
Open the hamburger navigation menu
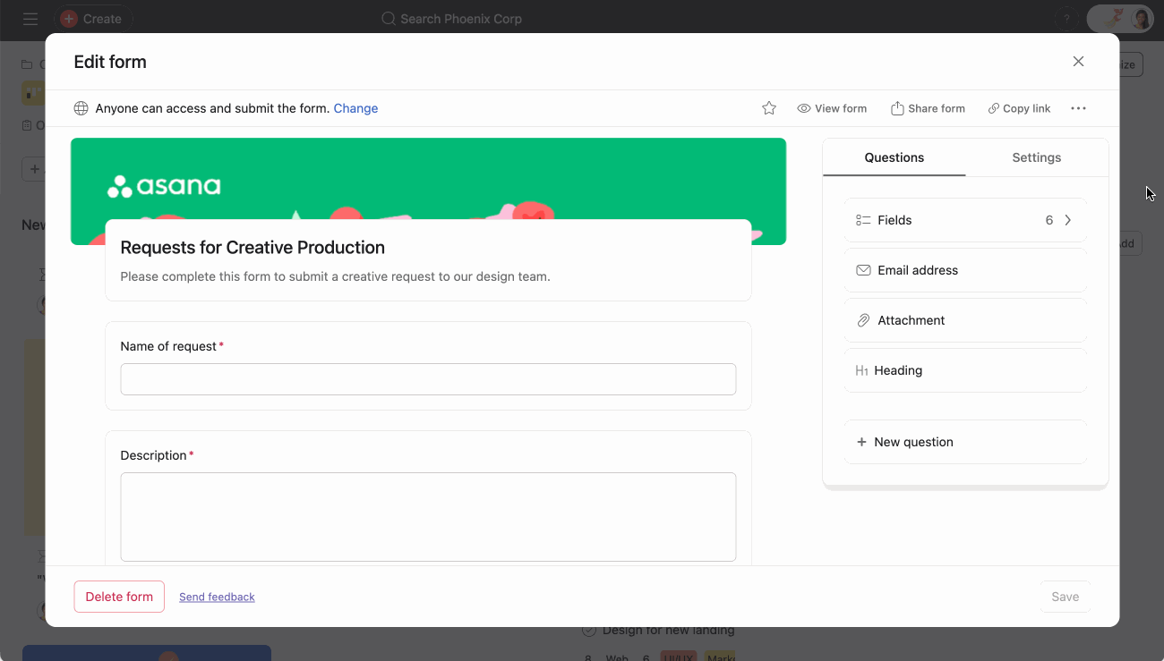[x=30, y=18]
